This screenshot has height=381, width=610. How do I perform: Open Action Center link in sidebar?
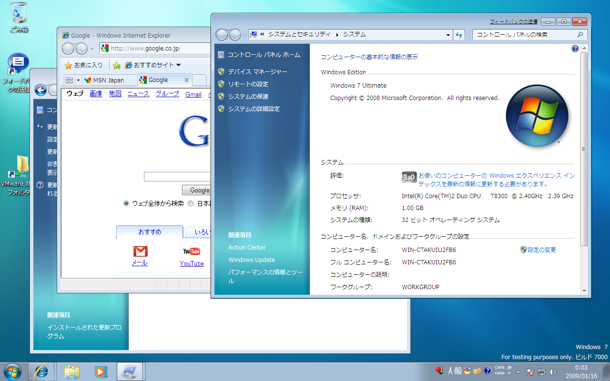pos(247,248)
